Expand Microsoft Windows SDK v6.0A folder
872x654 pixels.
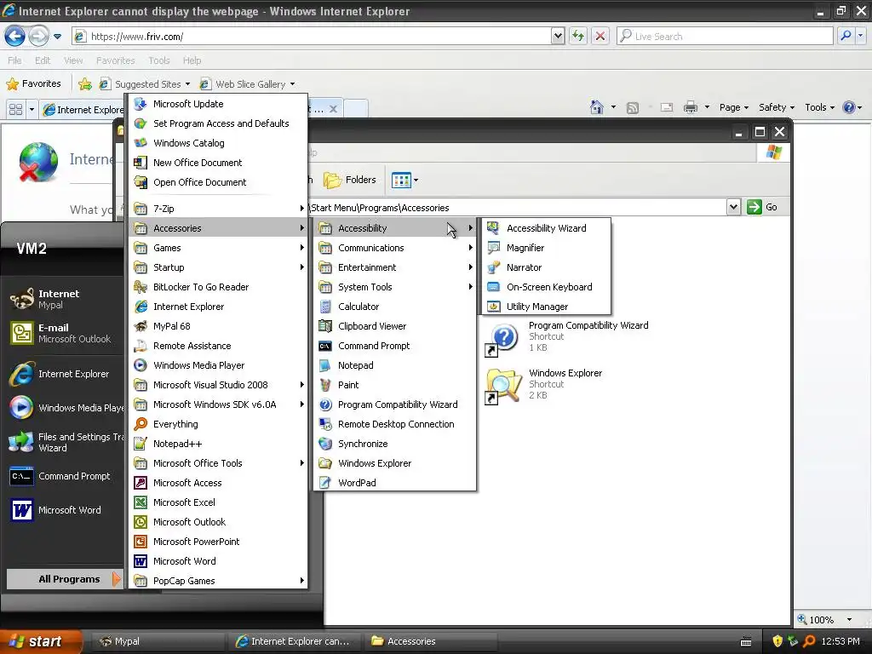[219, 404]
